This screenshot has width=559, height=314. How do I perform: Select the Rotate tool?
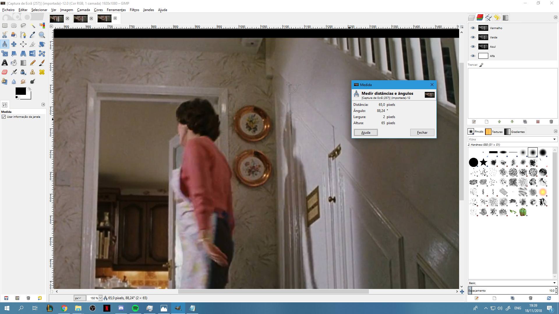pyautogui.click(x=42, y=44)
